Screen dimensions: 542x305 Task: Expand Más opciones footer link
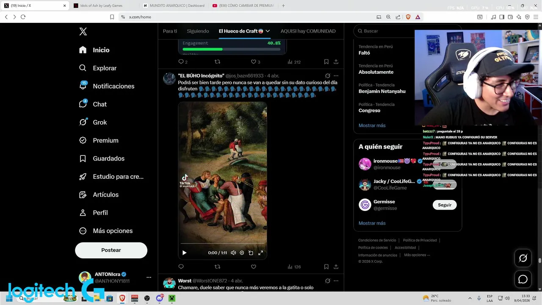(x=417, y=255)
